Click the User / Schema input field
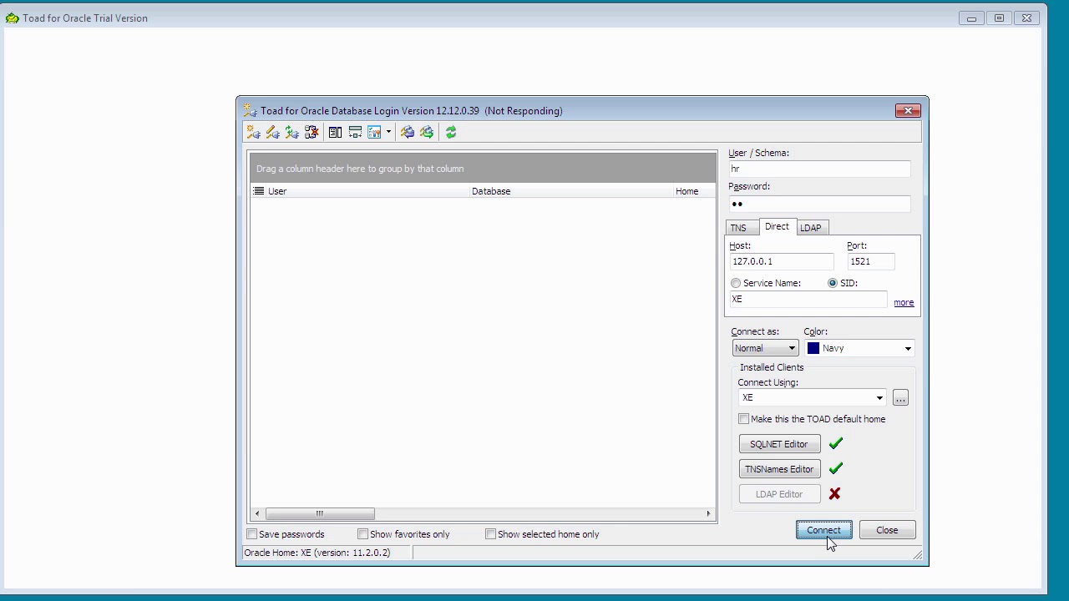Image resolution: width=1069 pixels, height=601 pixels. [819, 169]
